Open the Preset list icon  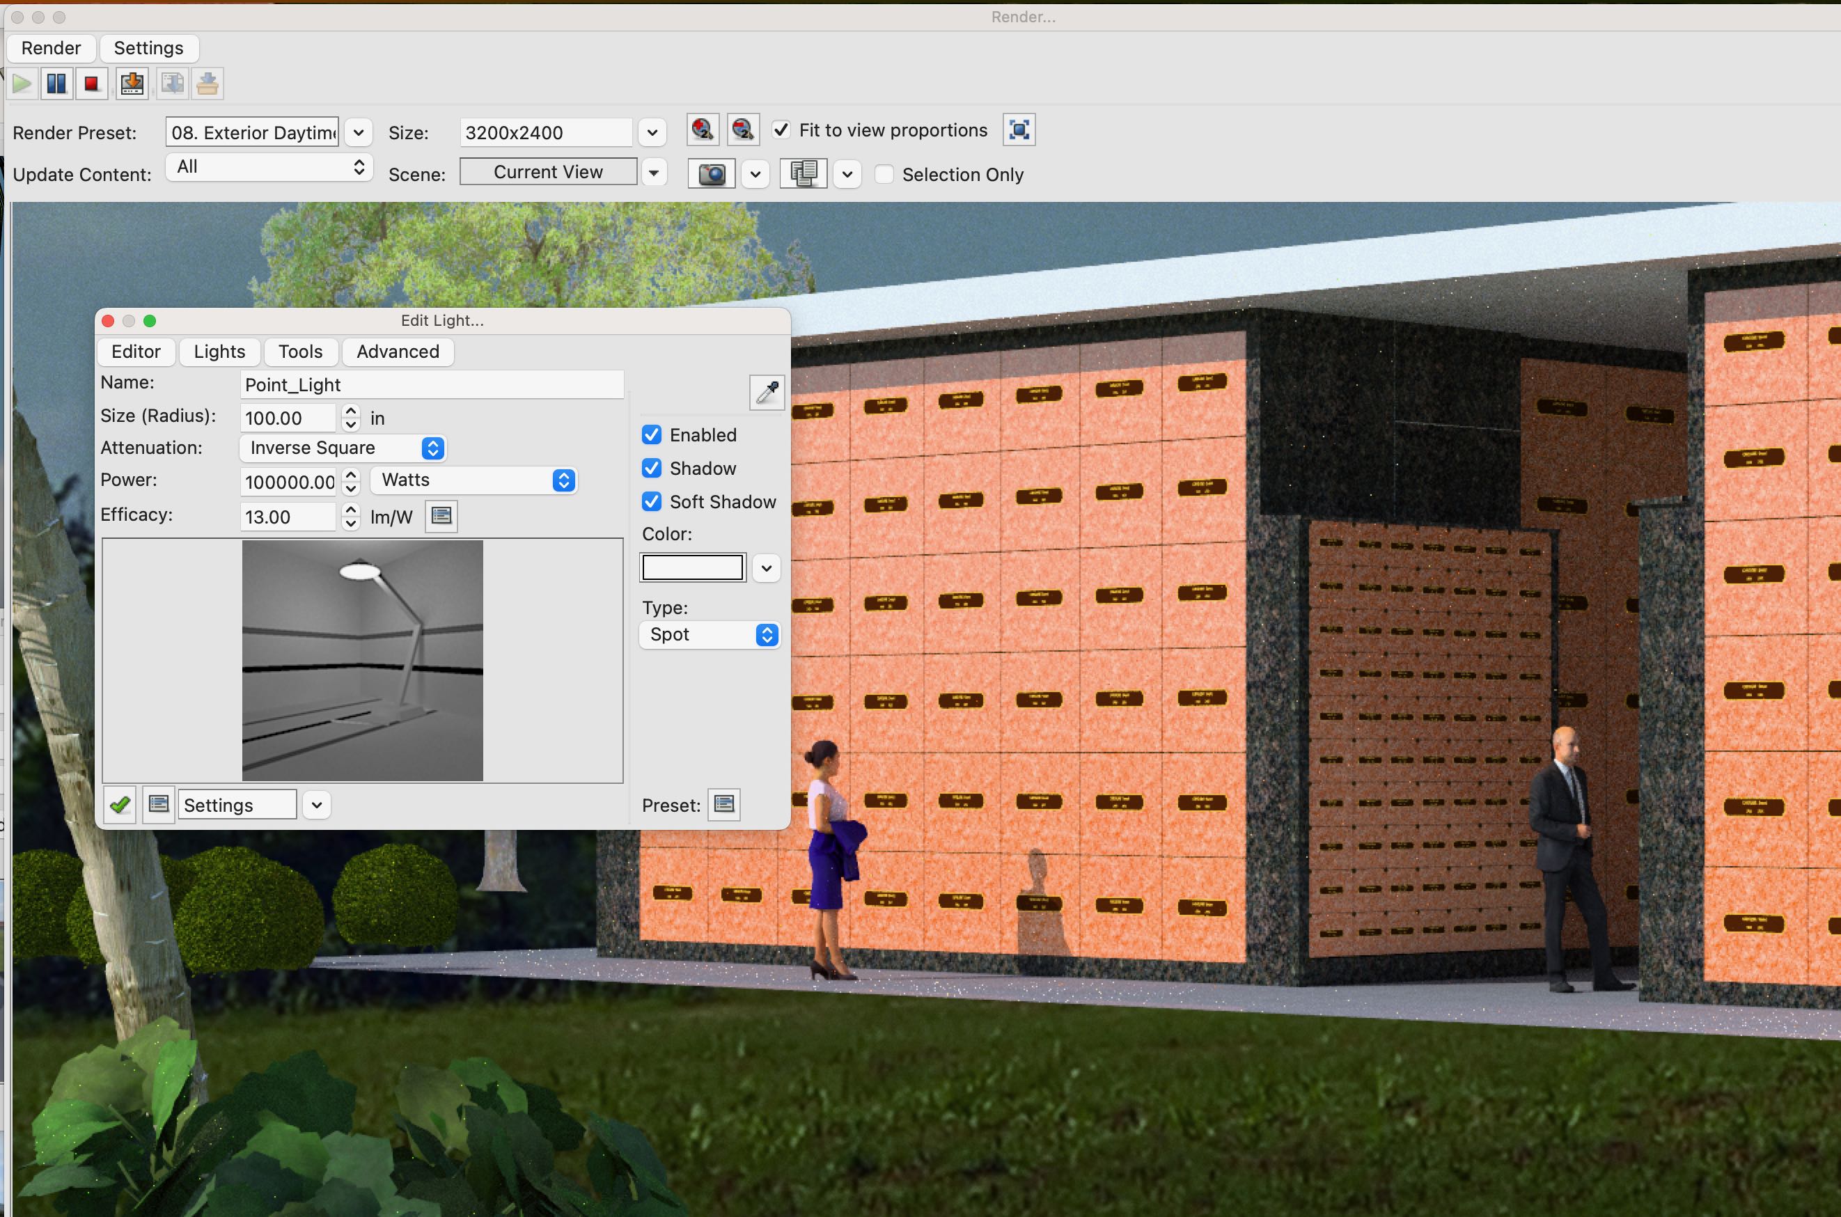pos(724,804)
